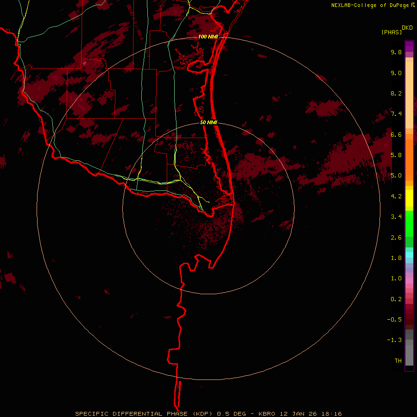Click the 1.8 value on the color scale
This screenshot has width=417, height=417.
coord(396,258)
